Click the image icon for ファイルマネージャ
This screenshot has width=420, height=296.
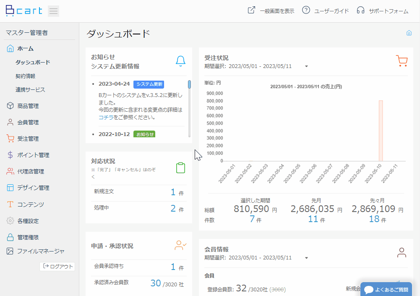(x=10, y=251)
